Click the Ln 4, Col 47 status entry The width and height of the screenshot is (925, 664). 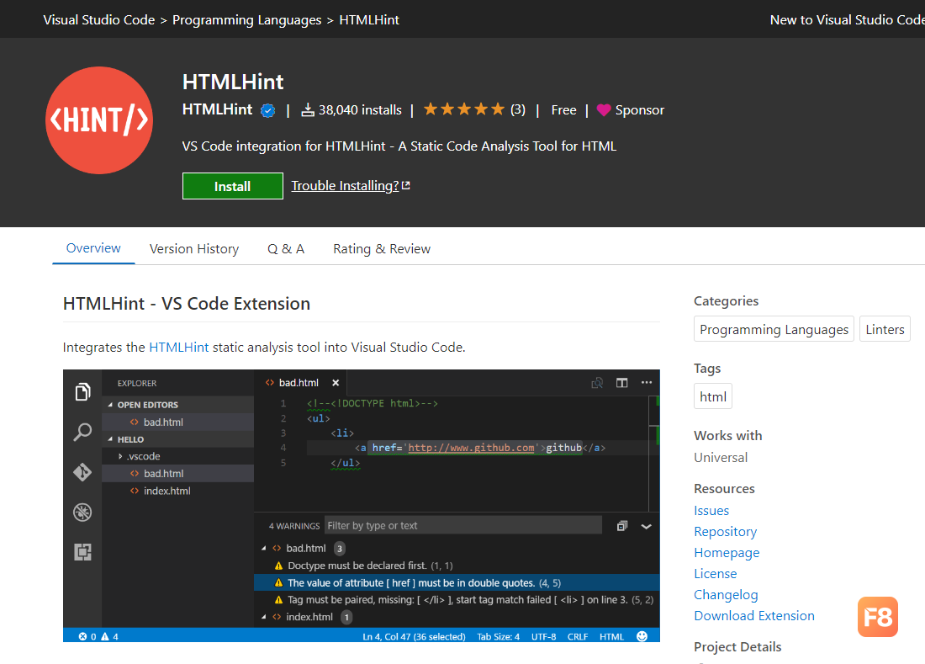coord(414,637)
